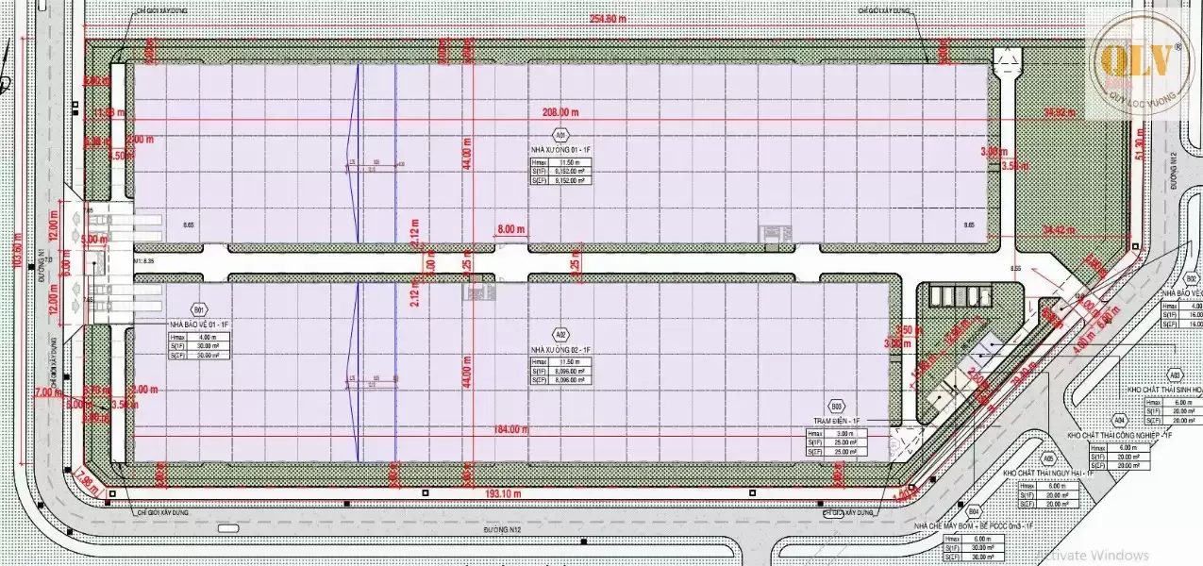Click the A01 hexagon building marker

coord(560,135)
